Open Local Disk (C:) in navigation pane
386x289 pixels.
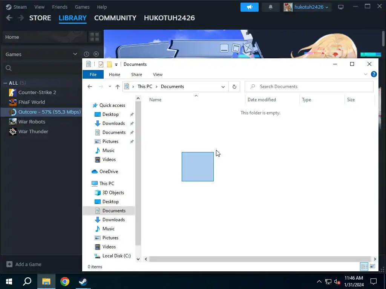click(x=116, y=256)
